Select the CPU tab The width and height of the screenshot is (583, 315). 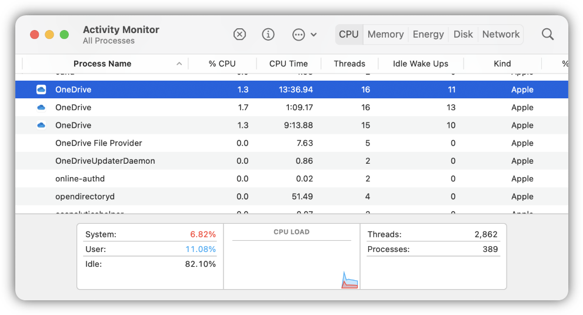pyautogui.click(x=349, y=34)
